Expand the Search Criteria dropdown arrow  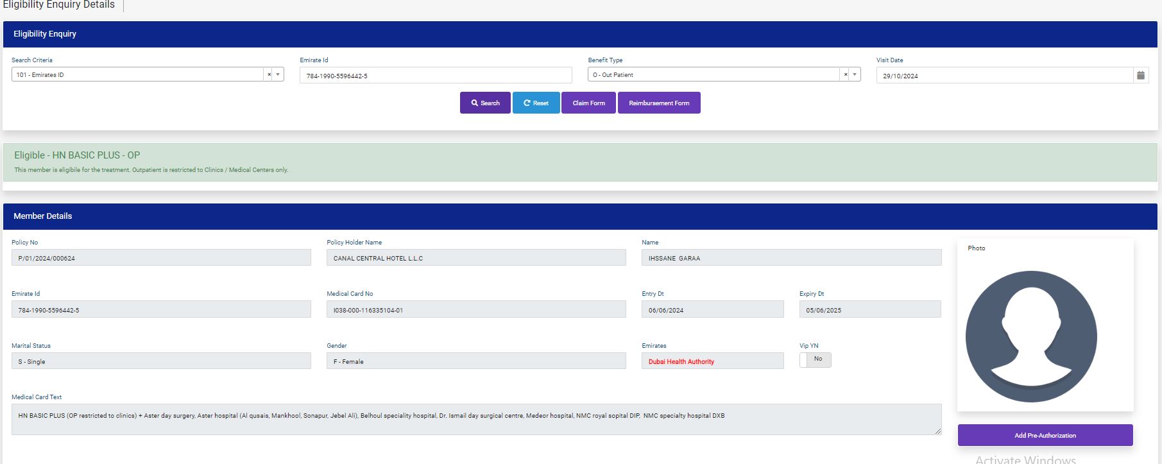click(x=278, y=74)
